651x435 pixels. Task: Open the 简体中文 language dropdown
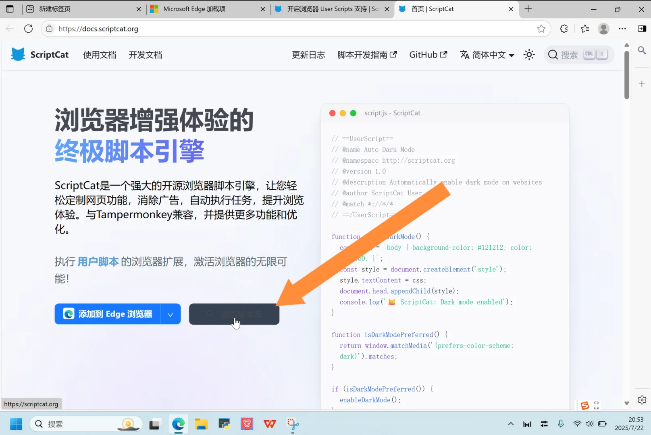coord(487,55)
